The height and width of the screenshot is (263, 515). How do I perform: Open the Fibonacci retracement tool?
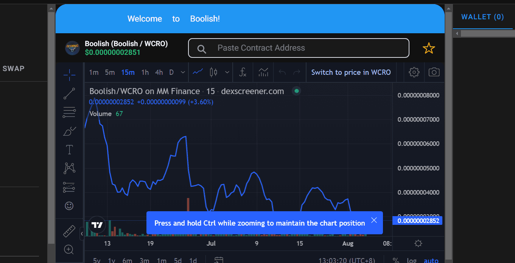click(x=69, y=112)
